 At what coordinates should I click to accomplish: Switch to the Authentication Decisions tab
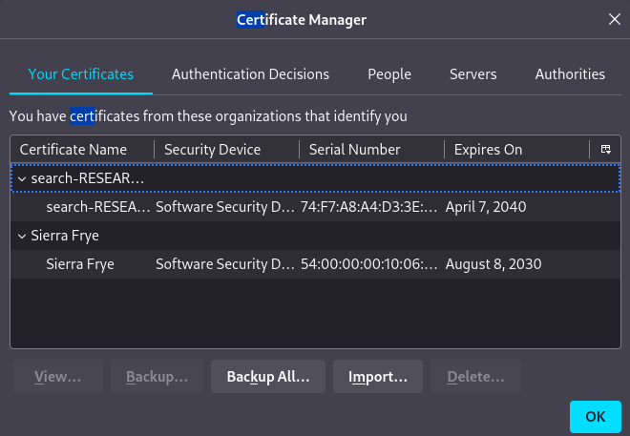coord(250,74)
